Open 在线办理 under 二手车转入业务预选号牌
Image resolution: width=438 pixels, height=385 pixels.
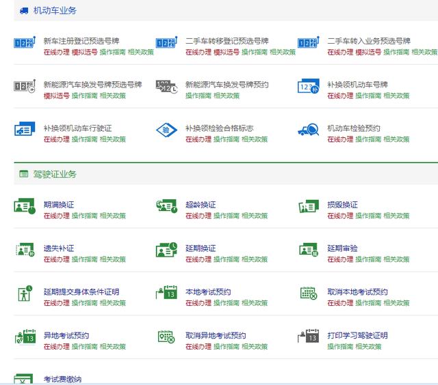340,52
